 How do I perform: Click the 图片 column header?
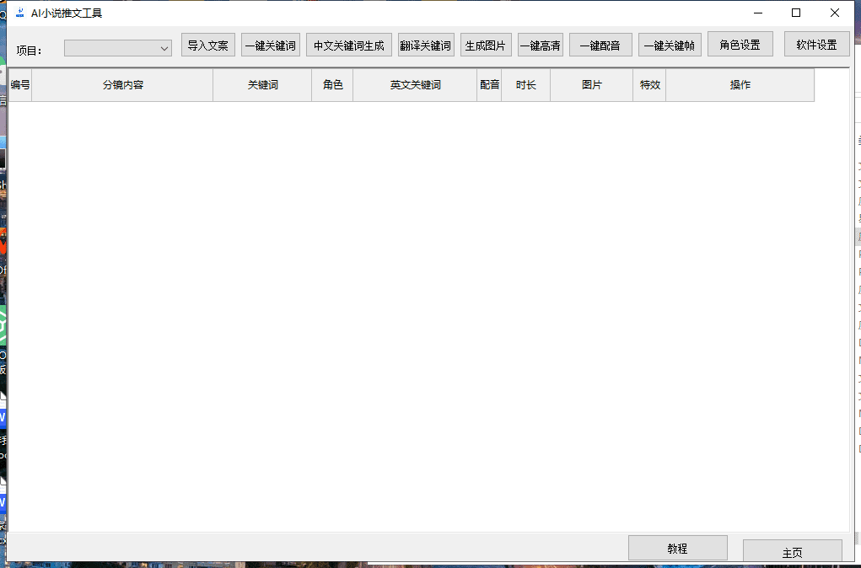(x=592, y=84)
